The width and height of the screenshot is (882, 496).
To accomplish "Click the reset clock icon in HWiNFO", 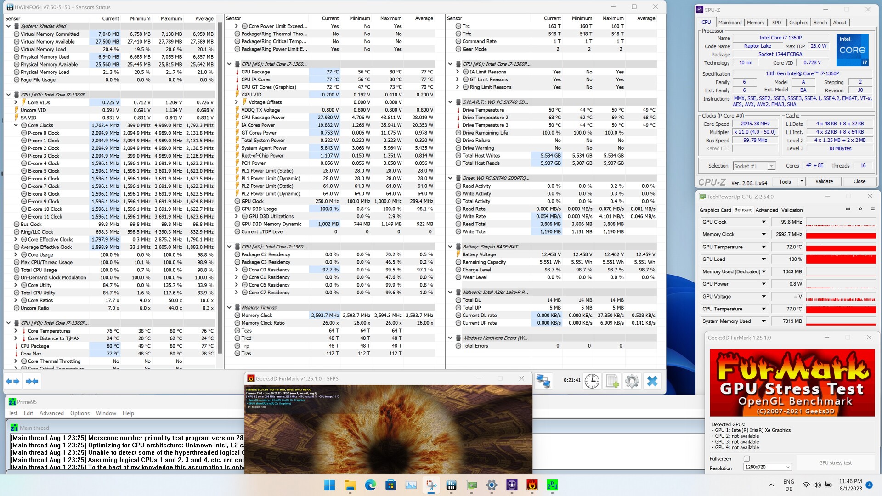I will tap(592, 381).
